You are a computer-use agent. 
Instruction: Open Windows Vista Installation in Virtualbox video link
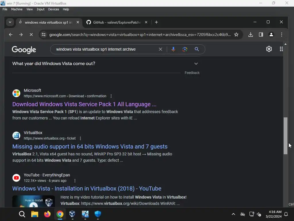point(87,189)
